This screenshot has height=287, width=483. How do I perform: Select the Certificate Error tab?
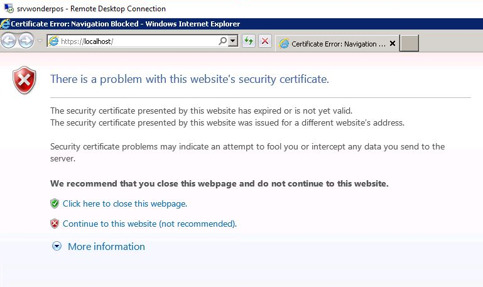(x=337, y=44)
